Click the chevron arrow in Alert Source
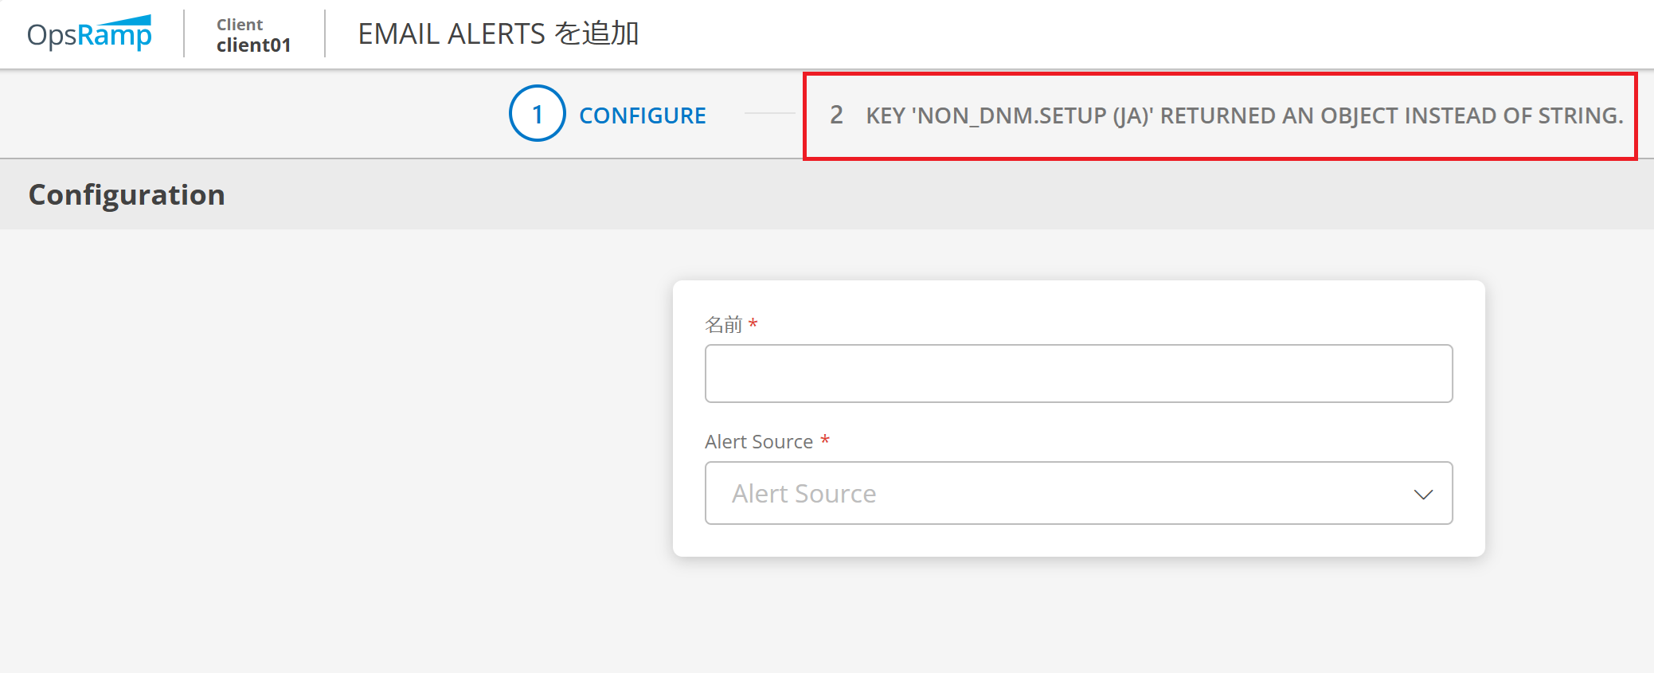The image size is (1654, 673). click(1423, 495)
